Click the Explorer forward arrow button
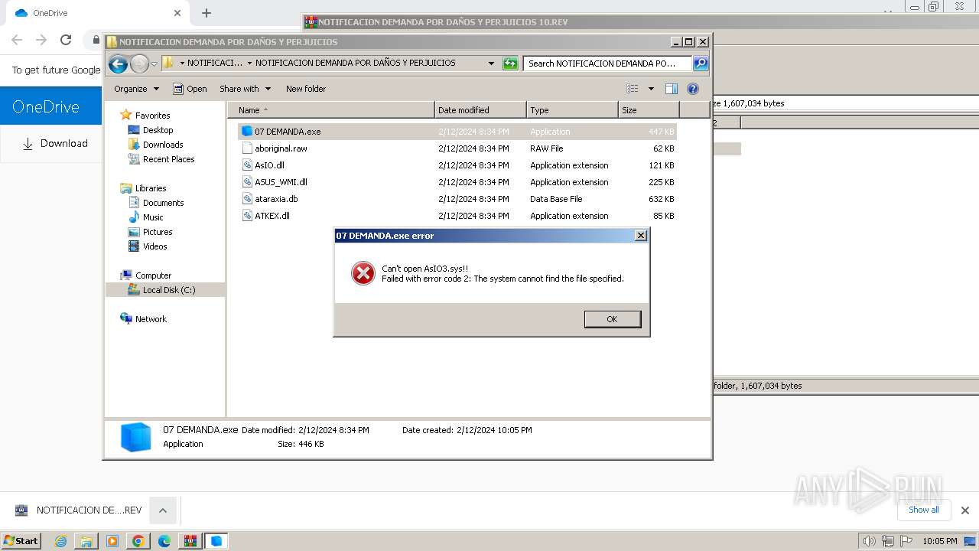979x551 pixels. point(139,64)
